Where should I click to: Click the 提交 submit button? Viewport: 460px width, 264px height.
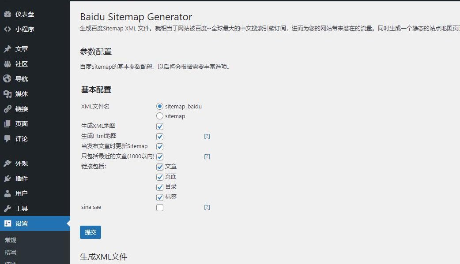pyautogui.click(x=90, y=232)
